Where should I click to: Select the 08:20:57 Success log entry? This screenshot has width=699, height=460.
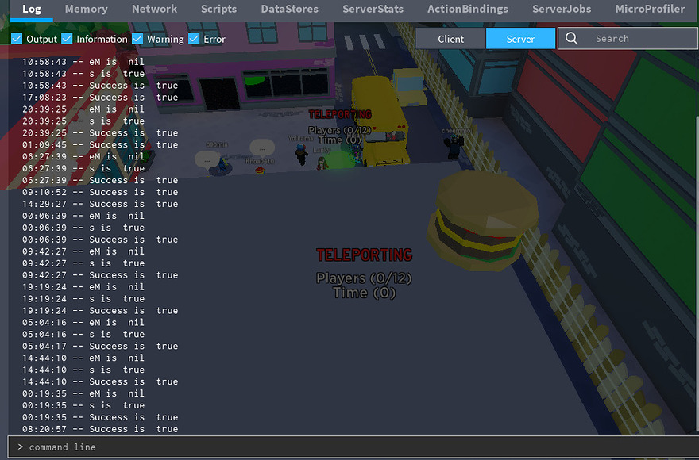pos(103,428)
